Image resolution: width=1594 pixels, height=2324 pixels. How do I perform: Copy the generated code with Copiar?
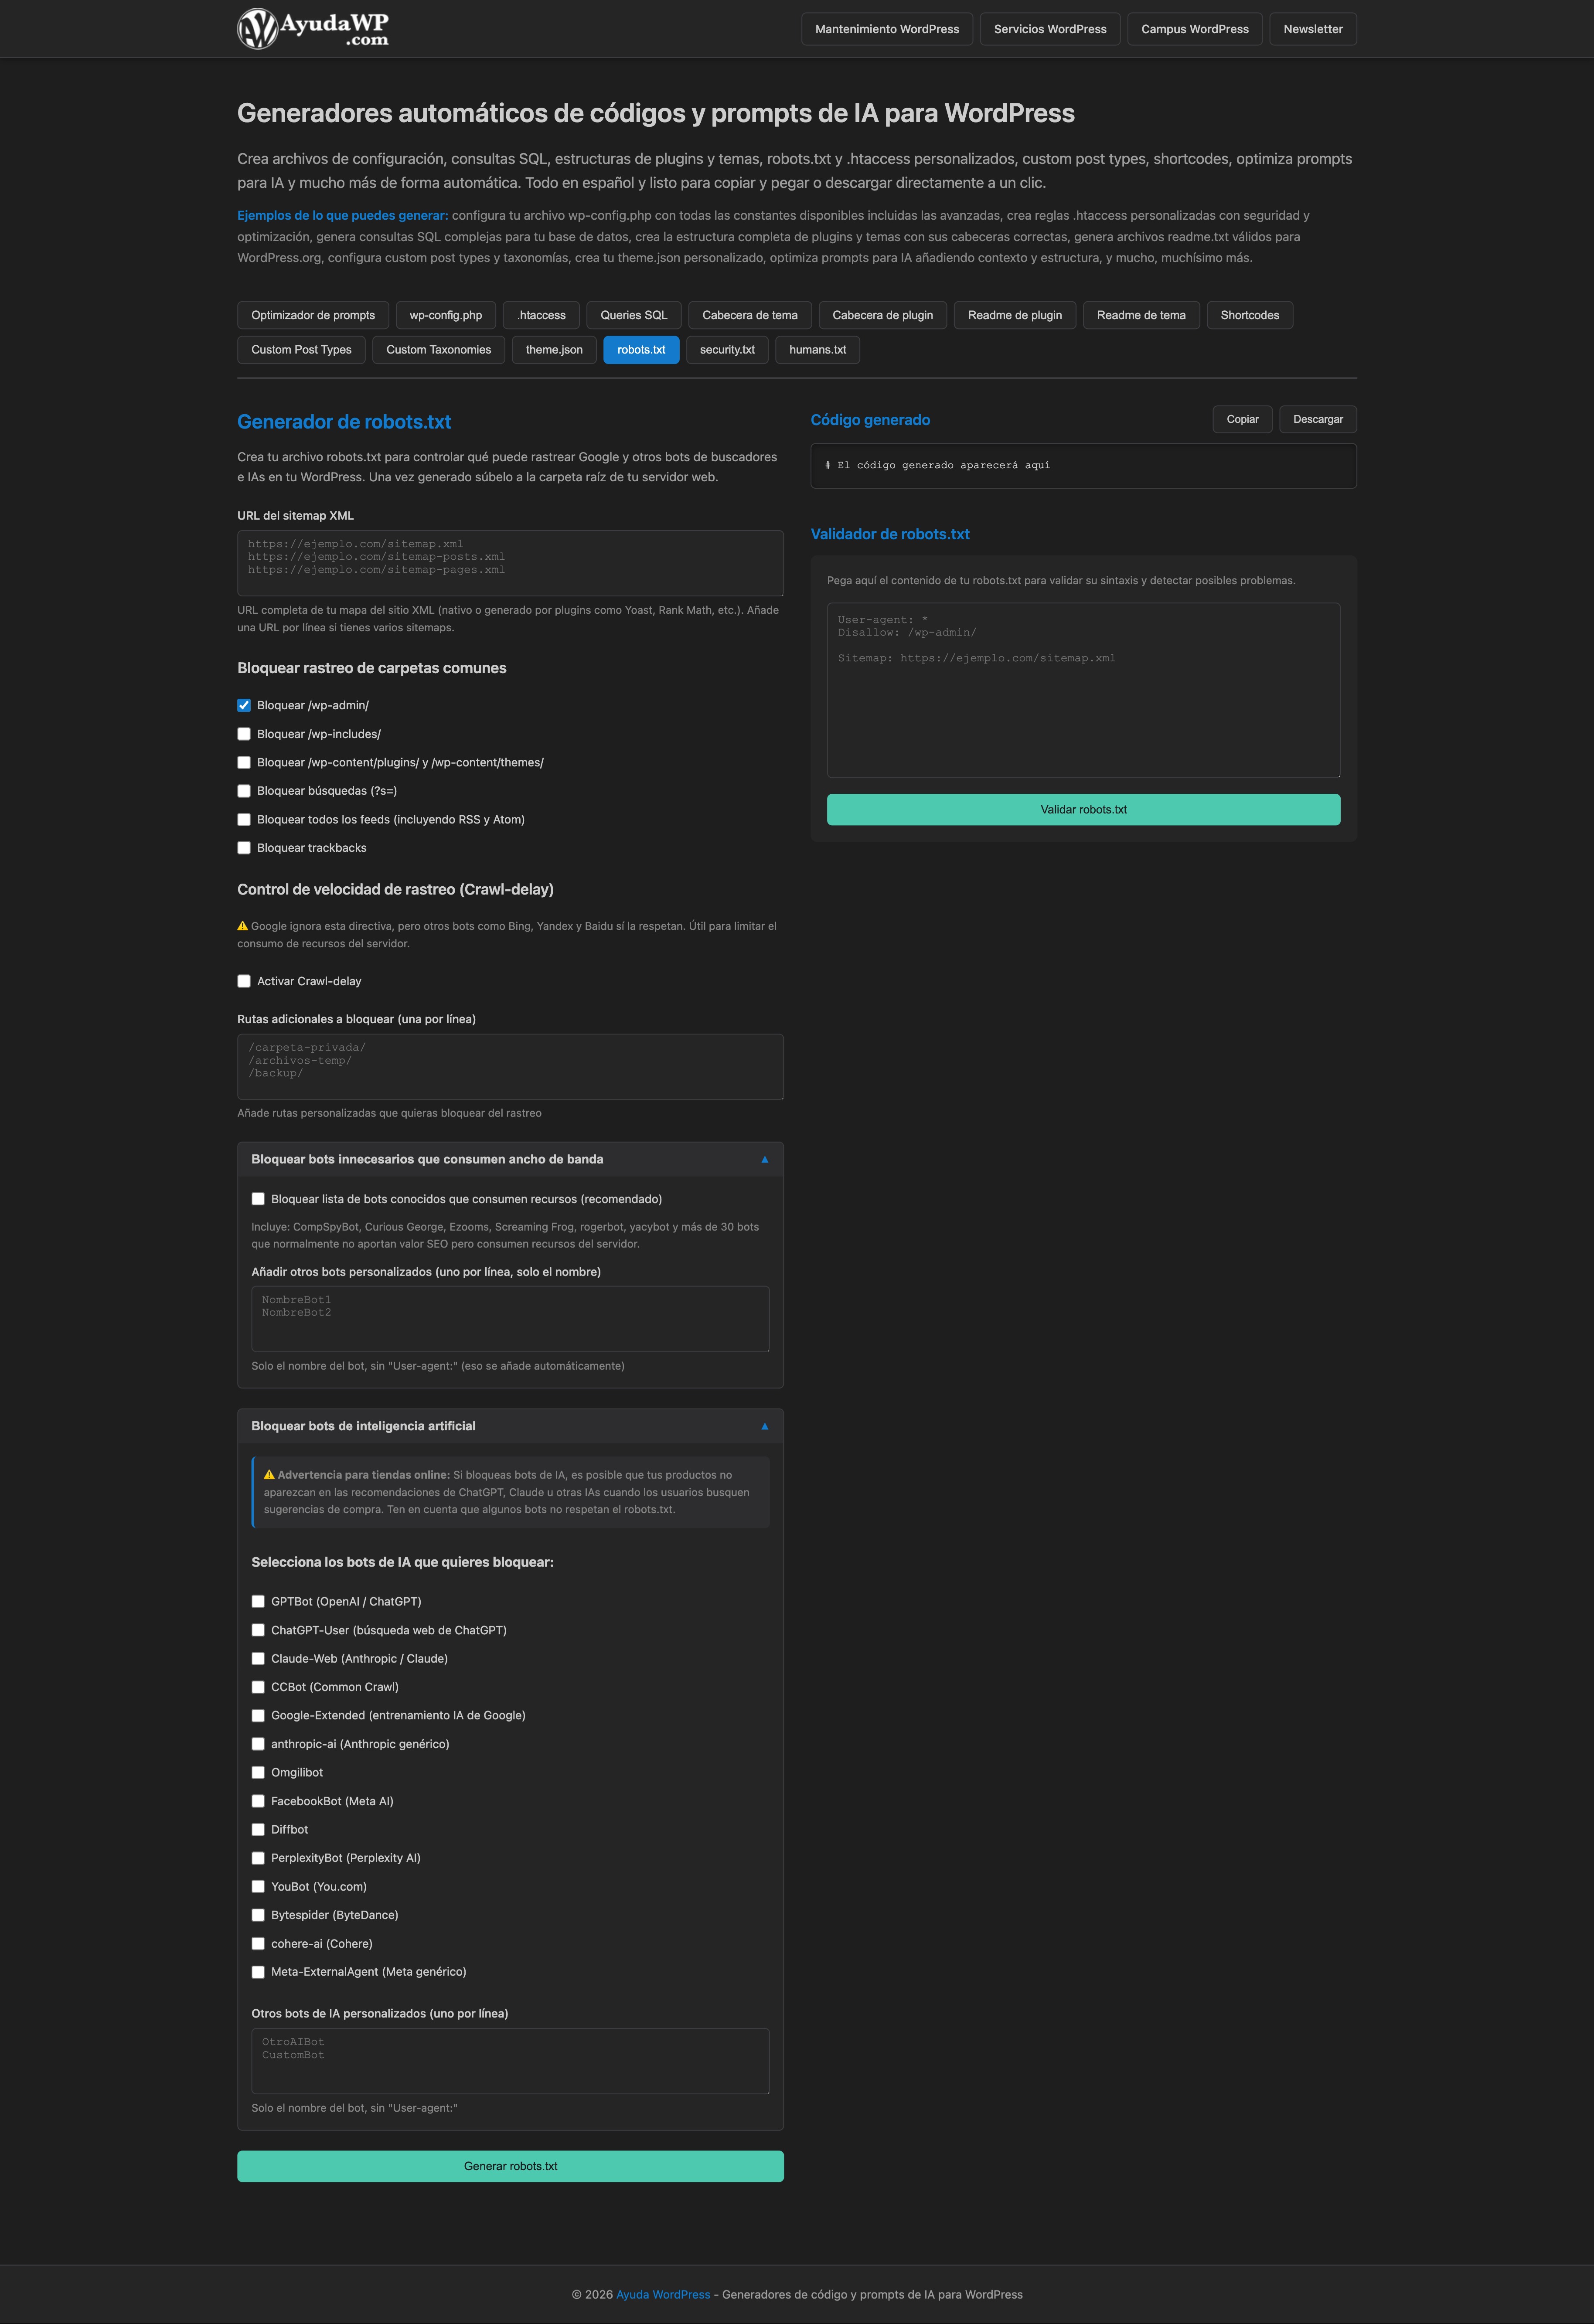click(1242, 419)
